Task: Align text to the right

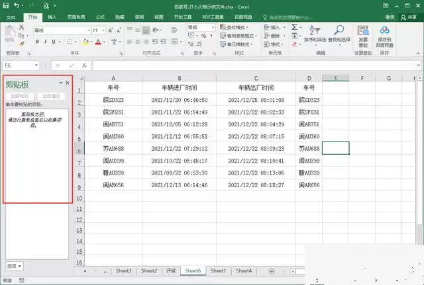Action: (146, 42)
